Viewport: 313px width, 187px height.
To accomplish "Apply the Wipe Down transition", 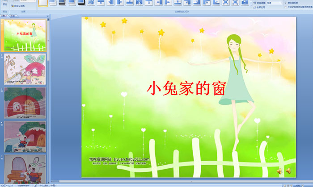I will [101, 2].
